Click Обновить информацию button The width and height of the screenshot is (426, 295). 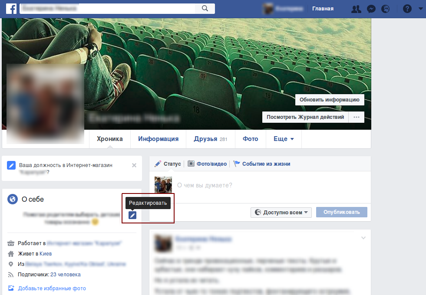(x=330, y=100)
